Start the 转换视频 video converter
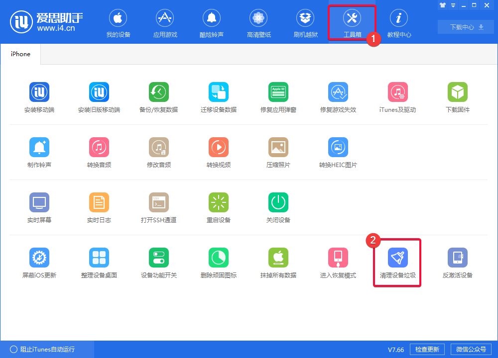Image resolution: width=498 pixels, height=358 pixels. click(219, 152)
